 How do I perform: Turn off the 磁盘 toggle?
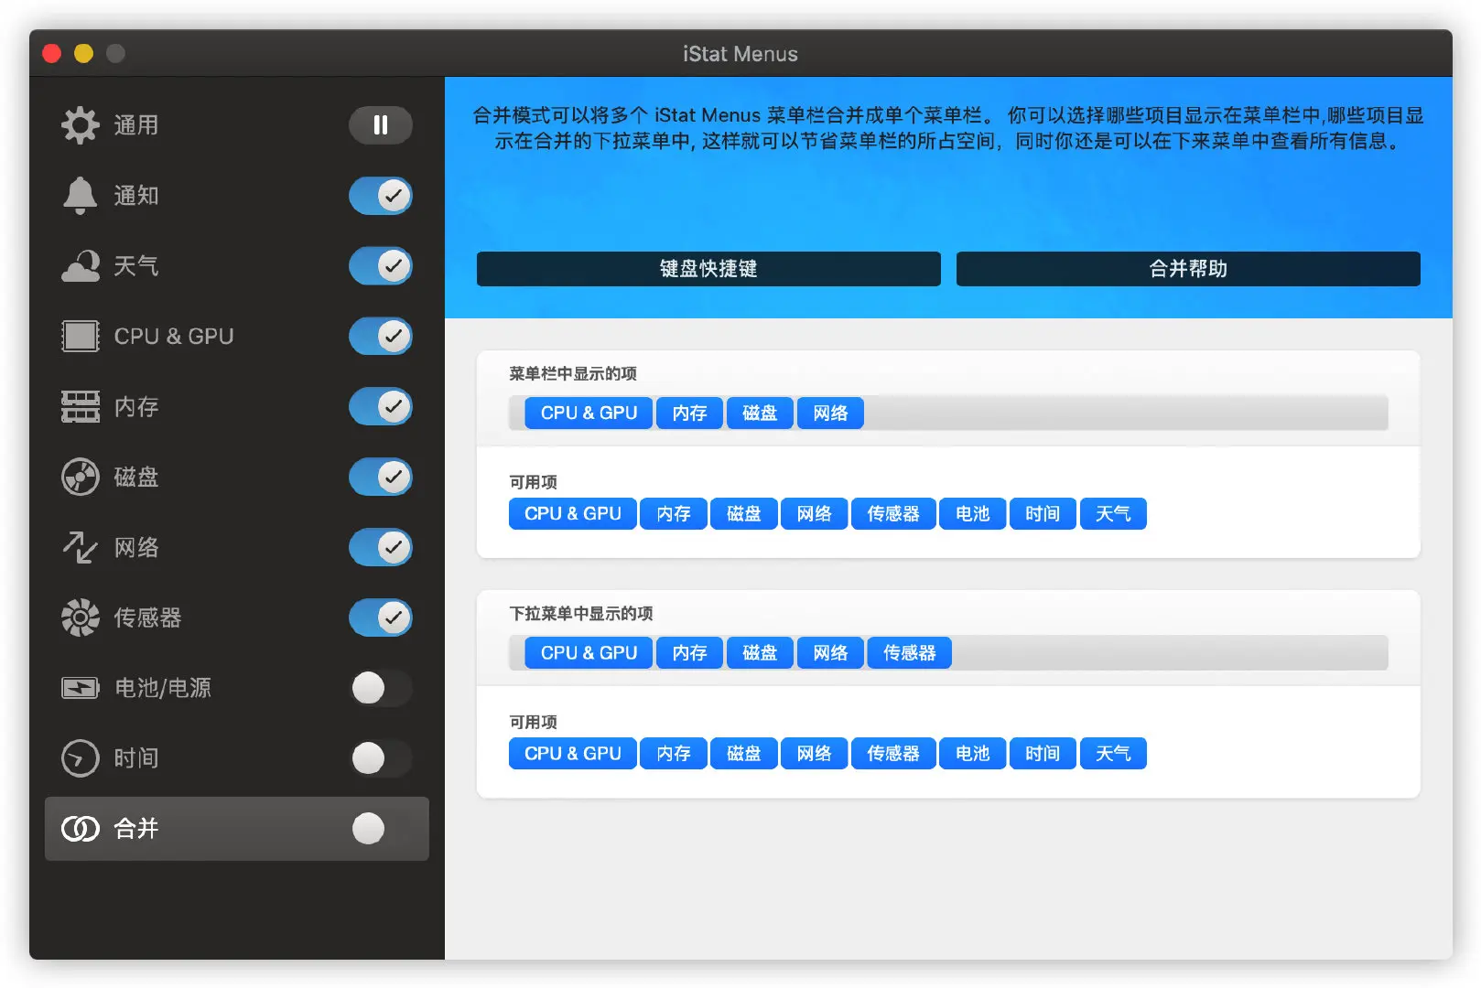(x=381, y=478)
